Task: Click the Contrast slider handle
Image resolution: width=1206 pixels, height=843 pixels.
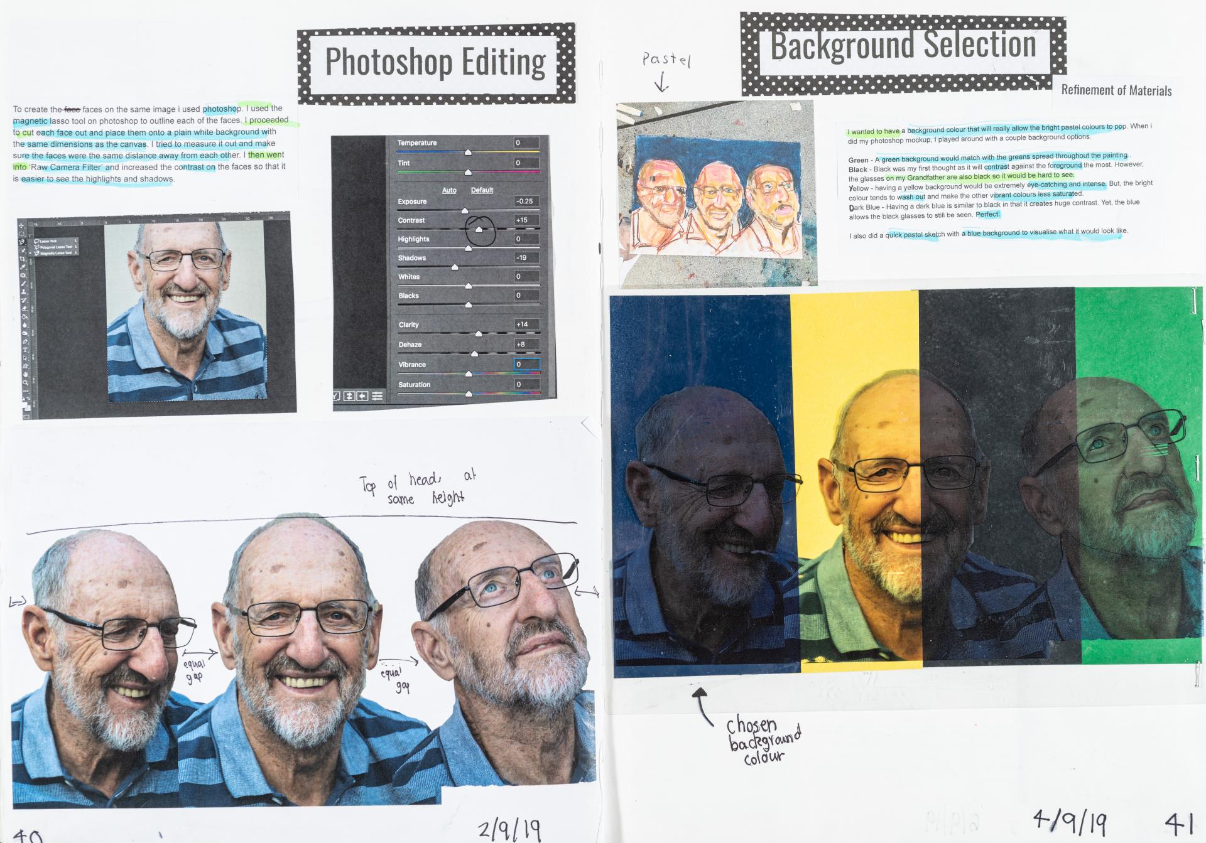Action: [479, 230]
